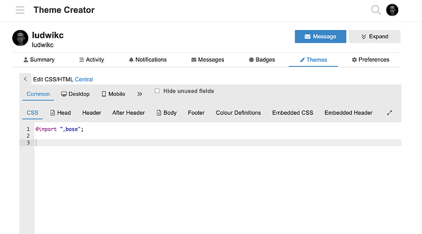This screenshot has height=234, width=422.
Task: Switch to the Desktop target tab
Action: click(75, 94)
